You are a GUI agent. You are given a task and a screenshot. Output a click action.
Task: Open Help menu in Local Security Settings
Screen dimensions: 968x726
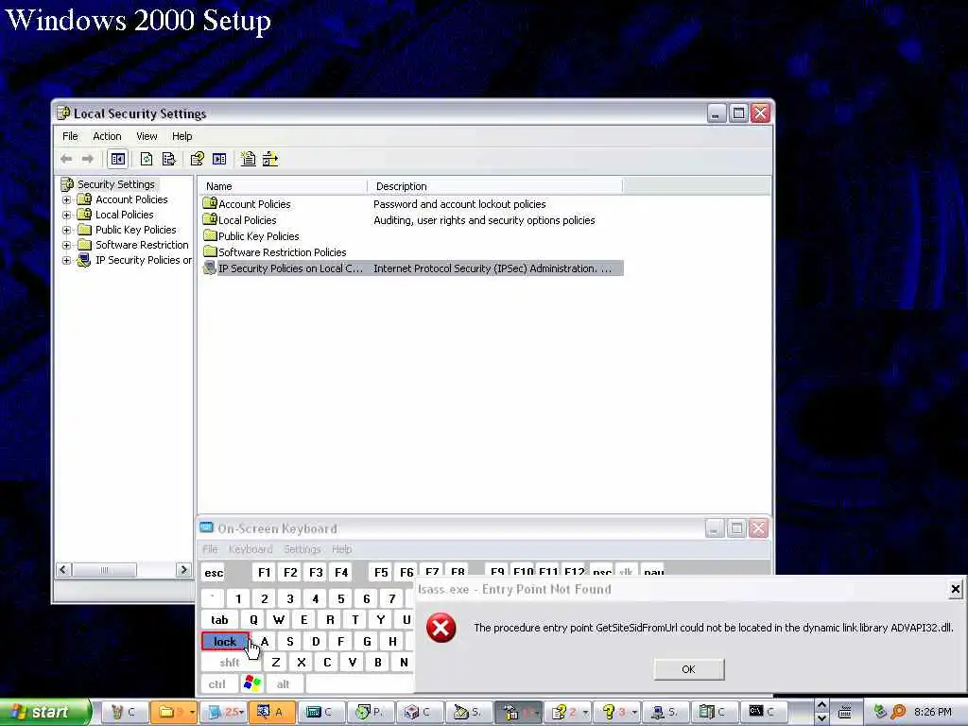pos(182,136)
